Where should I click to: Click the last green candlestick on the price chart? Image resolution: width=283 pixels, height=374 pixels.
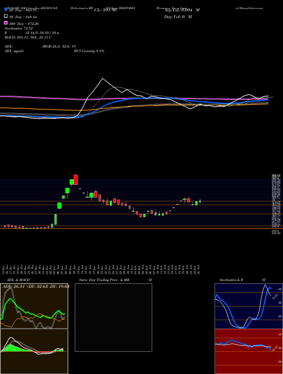(x=200, y=201)
